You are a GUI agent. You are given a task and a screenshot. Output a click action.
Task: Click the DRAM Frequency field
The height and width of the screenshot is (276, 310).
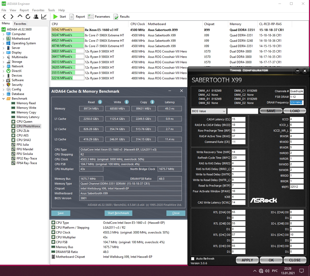click(x=297, y=102)
